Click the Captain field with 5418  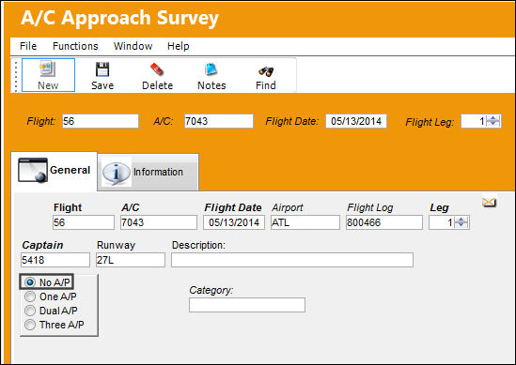[55, 260]
